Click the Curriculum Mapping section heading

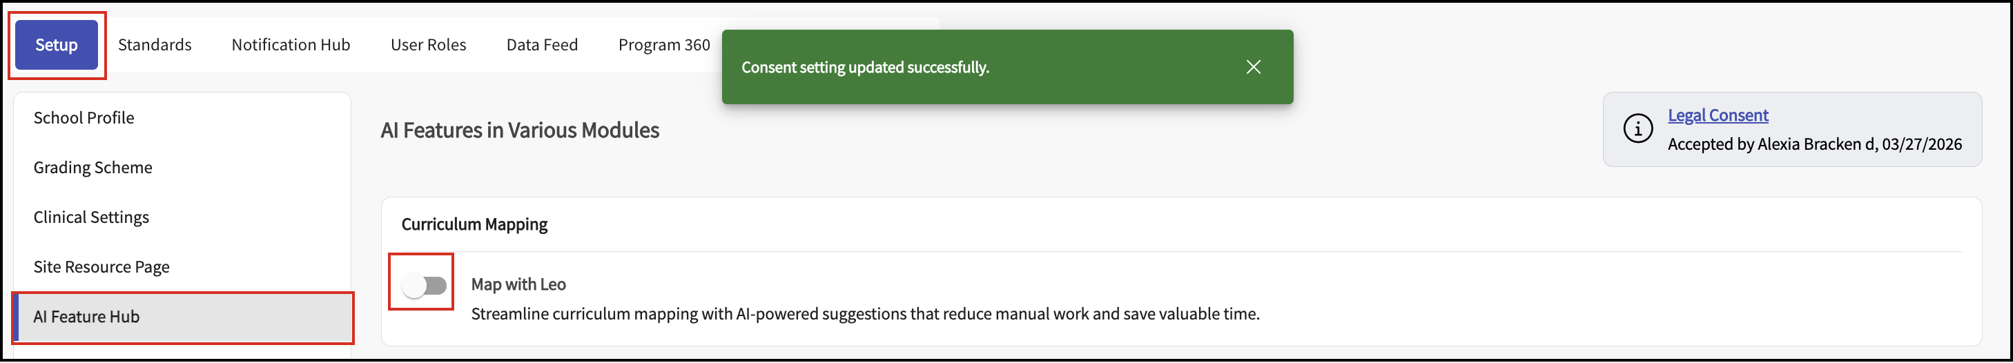pyautogui.click(x=474, y=225)
